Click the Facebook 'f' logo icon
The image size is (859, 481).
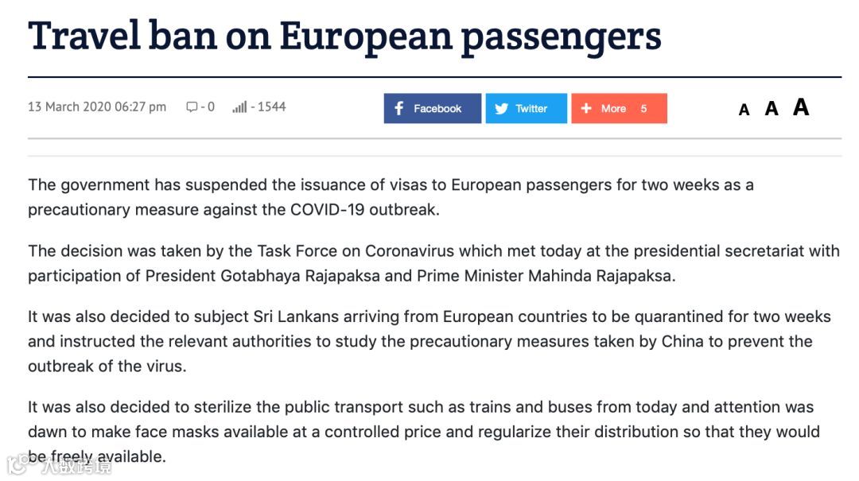(x=398, y=108)
